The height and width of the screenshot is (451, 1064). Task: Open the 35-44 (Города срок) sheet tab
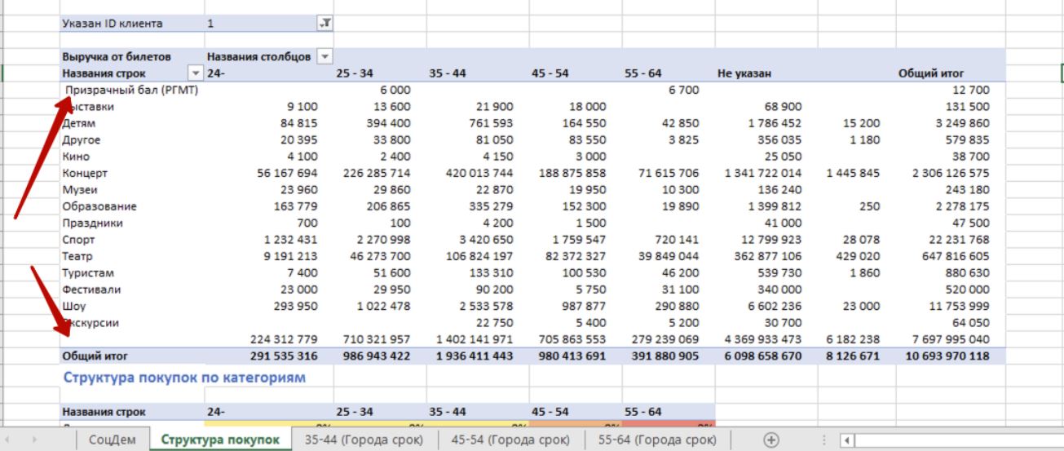click(x=363, y=440)
